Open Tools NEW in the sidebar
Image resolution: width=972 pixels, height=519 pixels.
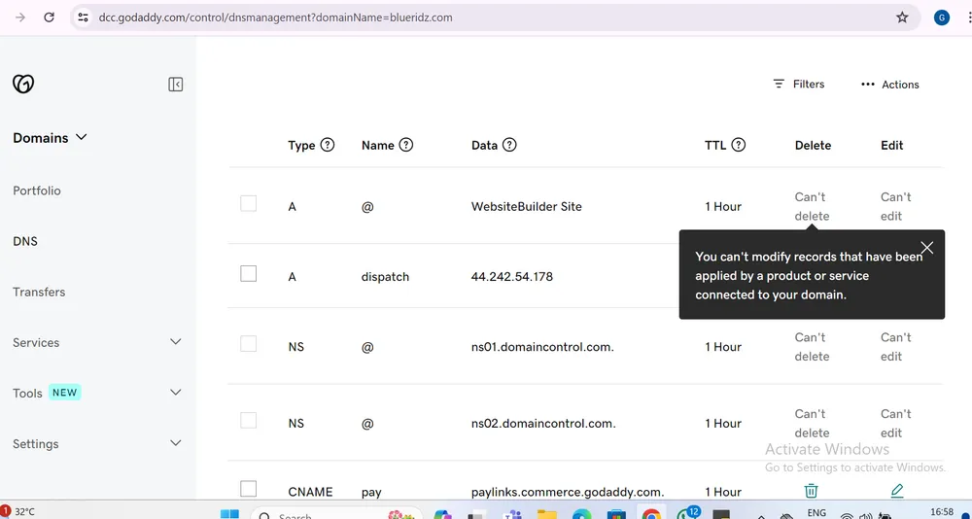point(47,393)
